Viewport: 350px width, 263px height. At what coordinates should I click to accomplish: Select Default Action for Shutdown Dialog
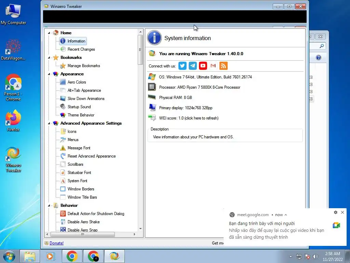click(96, 214)
